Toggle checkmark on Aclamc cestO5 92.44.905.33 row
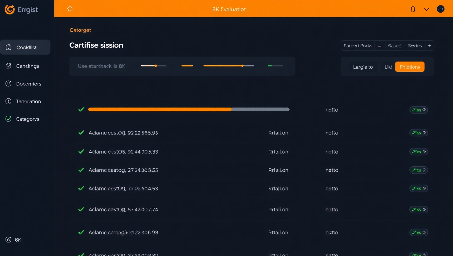This screenshot has height=256, width=453. click(81, 151)
